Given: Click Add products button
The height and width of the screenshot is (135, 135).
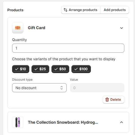Looking at the screenshot, I should pyautogui.click(x=115, y=10).
